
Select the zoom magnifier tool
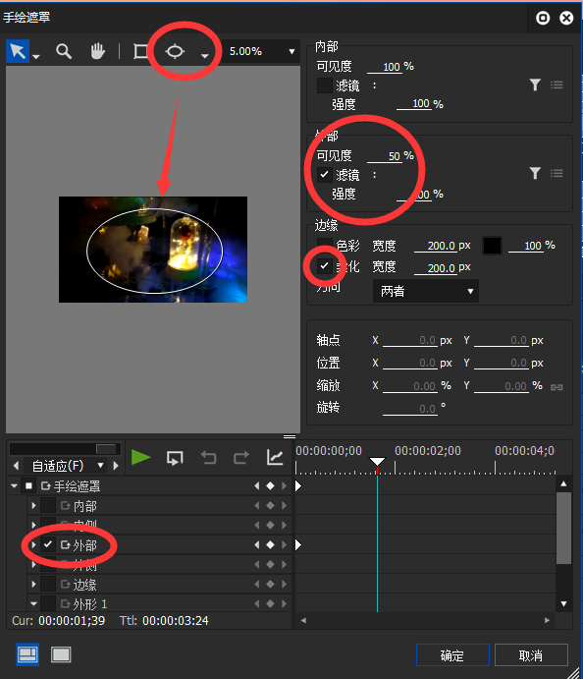pyautogui.click(x=64, y=51)
